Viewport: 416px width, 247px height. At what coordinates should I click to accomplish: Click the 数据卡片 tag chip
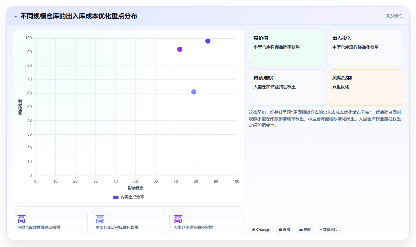[x=329, y=229]
